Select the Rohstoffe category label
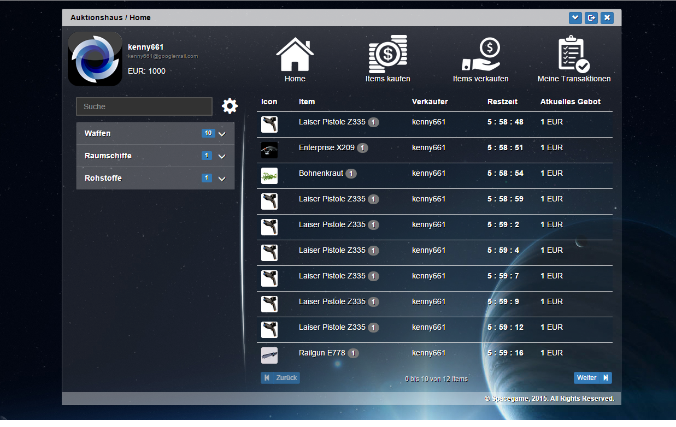Viewport: 676px width, 427px height. tap(103, 178)
